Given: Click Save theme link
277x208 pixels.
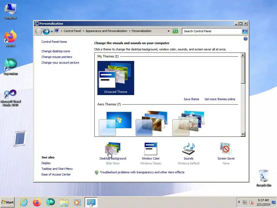Looking at the screenshot, I should (191, 99).
